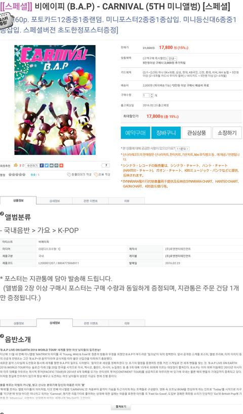Viewport: 243px width, 414px height.
Task: Click the print icon beside share buttons
Action: [56, 165]
